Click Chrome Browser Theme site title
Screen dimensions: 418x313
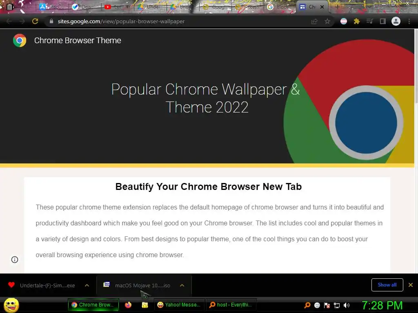click(78, 40)
